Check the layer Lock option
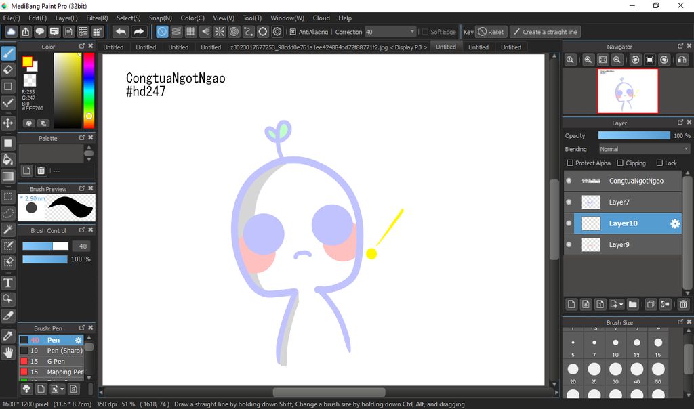Screen dimensions: 694x409 click(x=659, y=163)
